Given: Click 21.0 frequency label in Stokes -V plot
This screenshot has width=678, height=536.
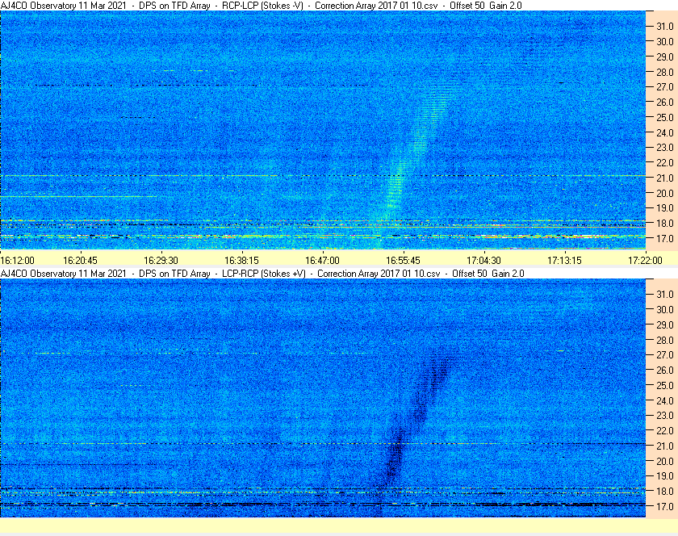Looking at the screenshot, I should point(665,178).
